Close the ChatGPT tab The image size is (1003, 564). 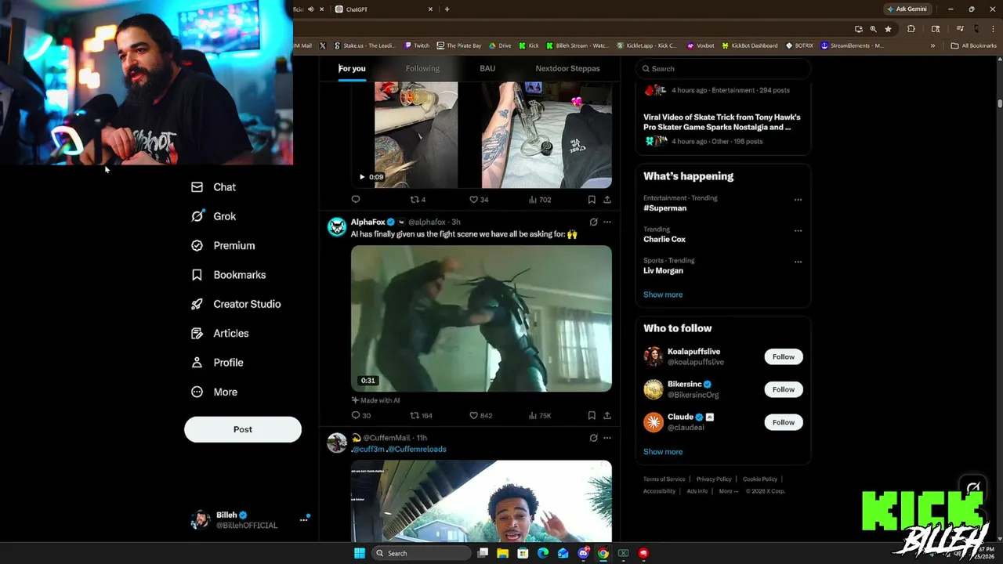[x=430, y=9]
